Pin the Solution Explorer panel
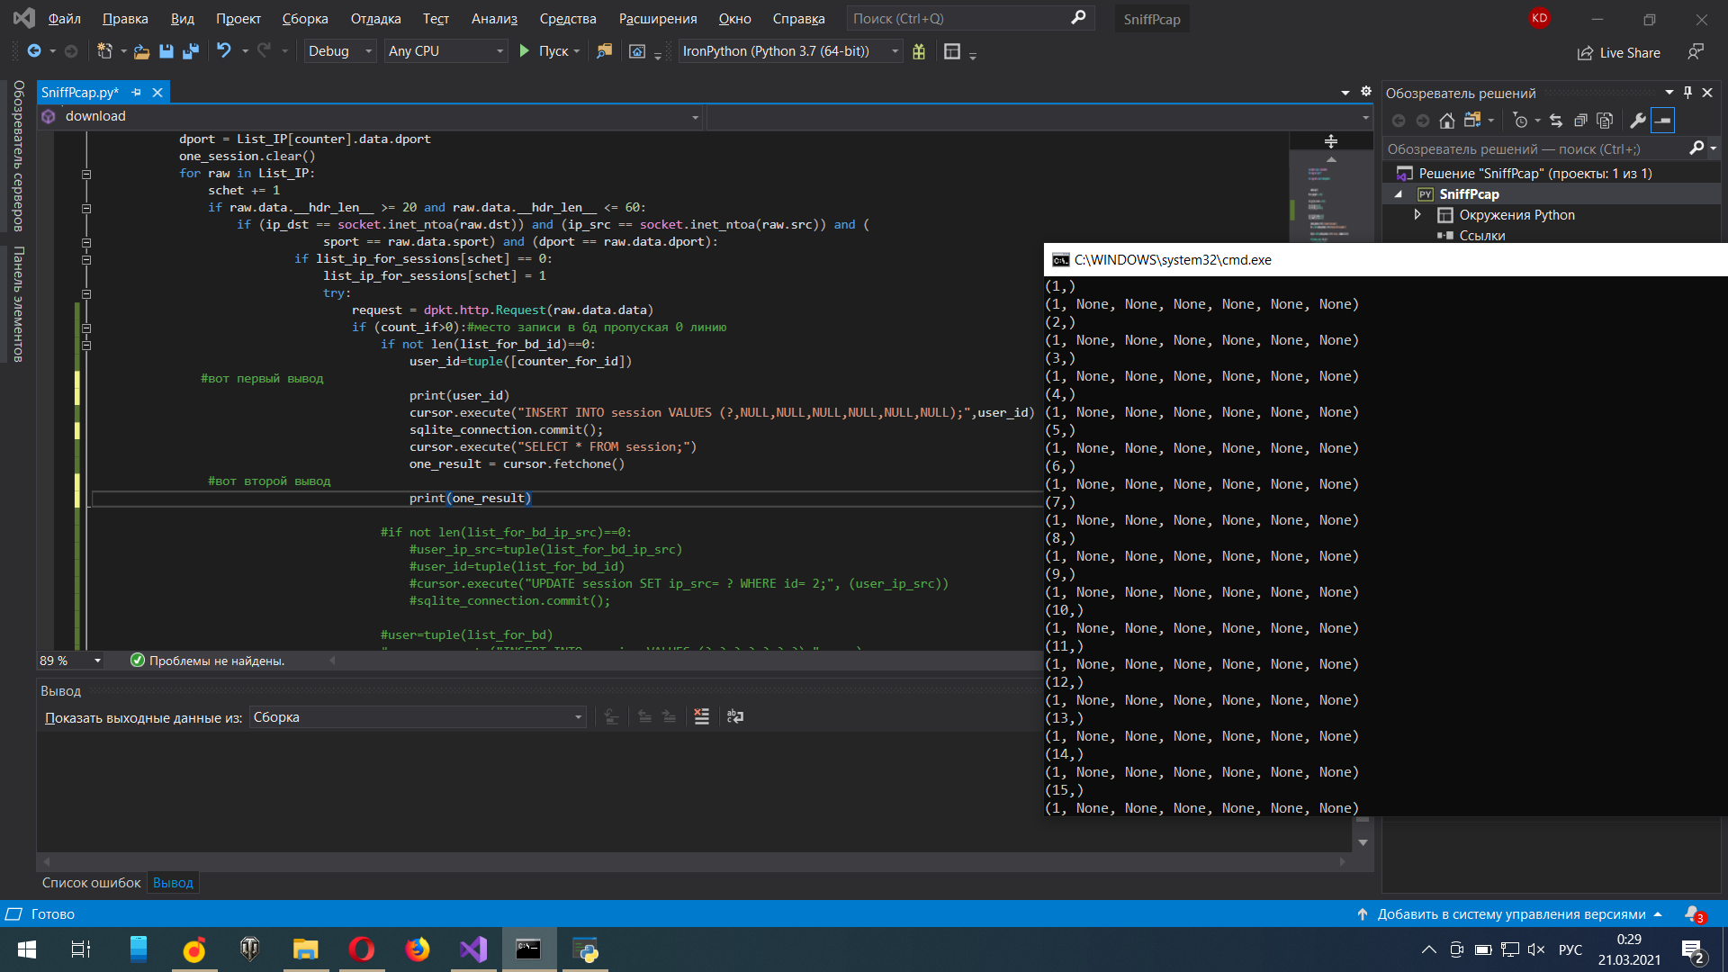This screenshot has height=972, width=1728. tap(1687, 93)
